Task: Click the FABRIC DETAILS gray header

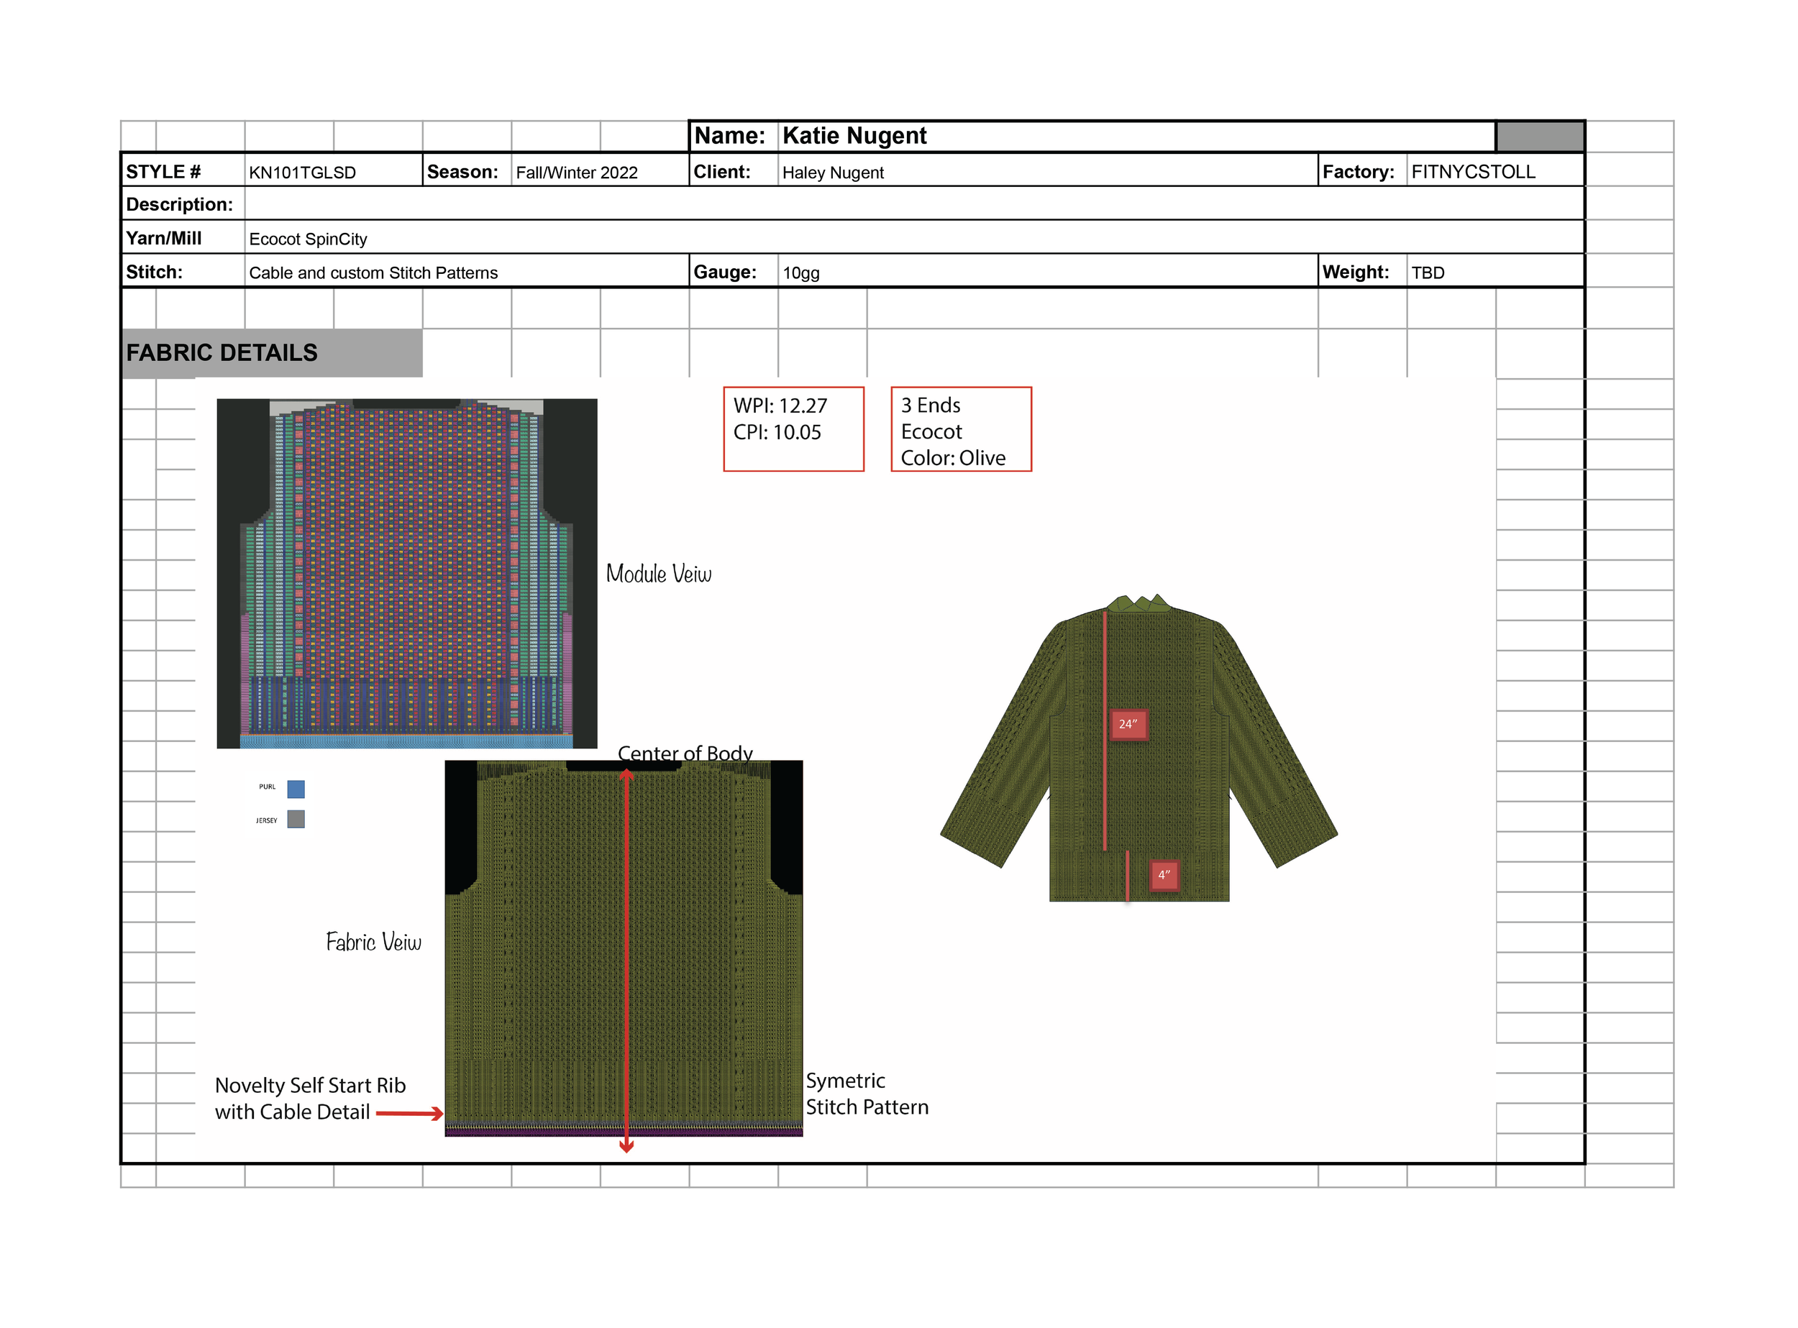Action: tap(272, 353)
